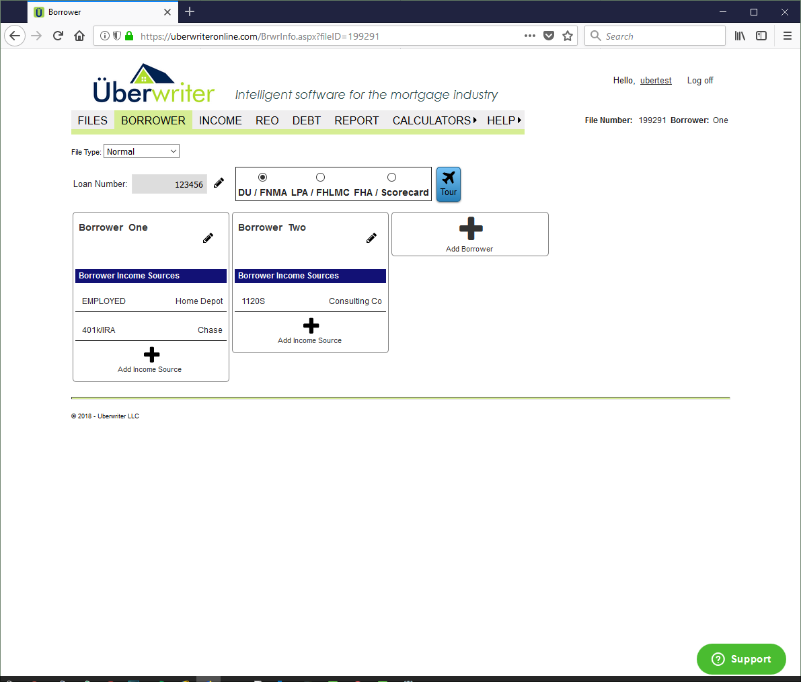
Task: Open the File Type dropdown
Action: pos(141,151)
